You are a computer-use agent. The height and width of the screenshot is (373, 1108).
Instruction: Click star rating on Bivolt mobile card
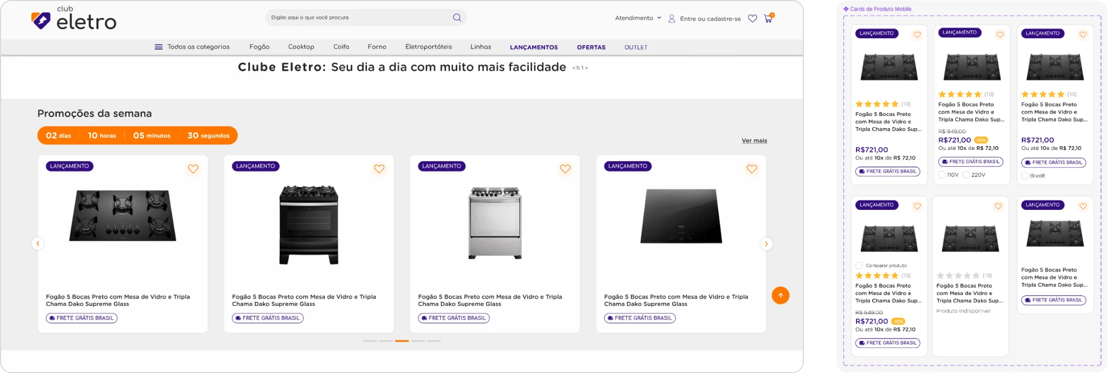pyautogui.click(x=1043, y=95)
